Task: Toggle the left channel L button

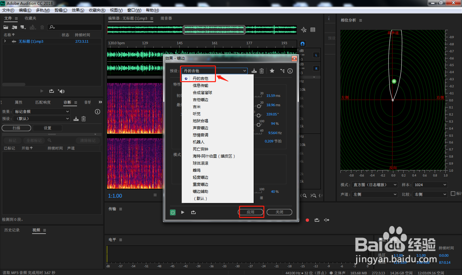Action: 316,55
